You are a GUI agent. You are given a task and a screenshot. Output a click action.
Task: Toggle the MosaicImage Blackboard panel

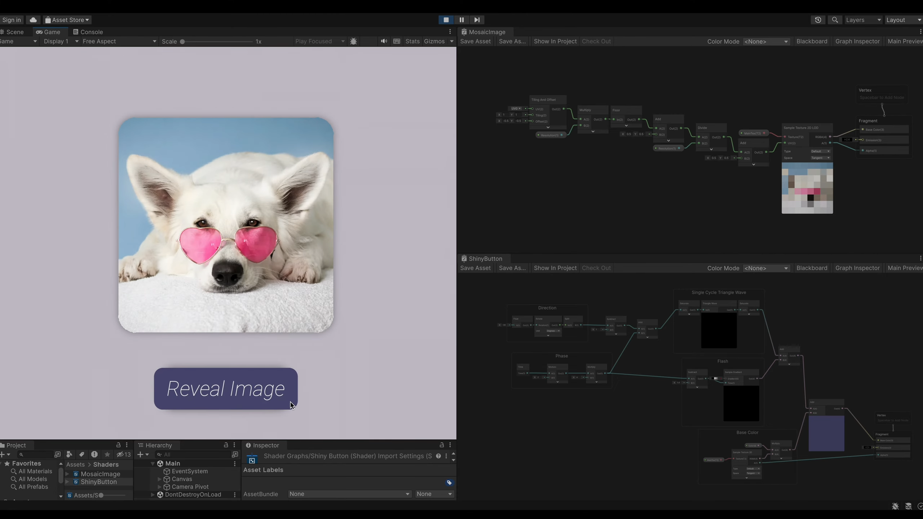click(x=812, y=41)
